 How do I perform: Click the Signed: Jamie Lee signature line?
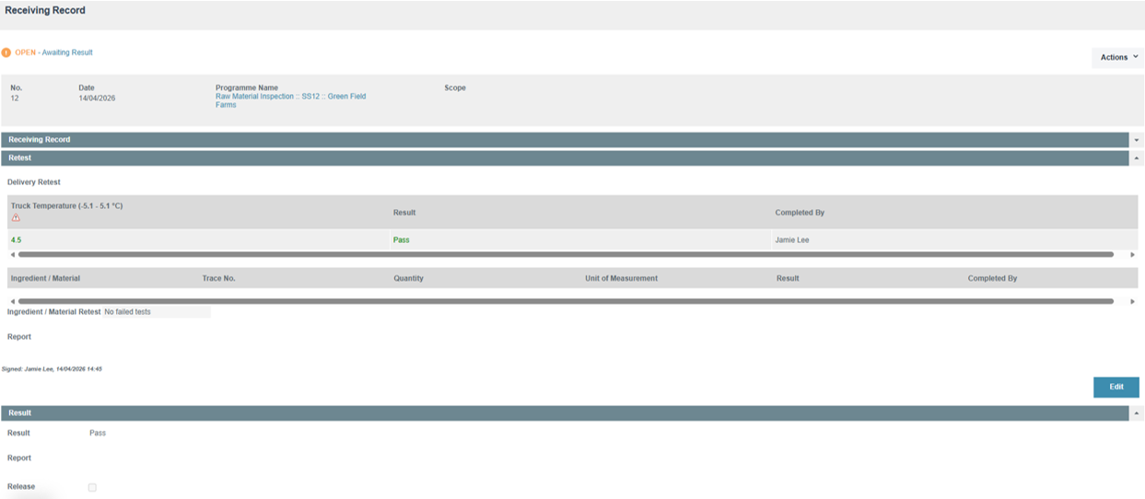click(x=52, y=368)
